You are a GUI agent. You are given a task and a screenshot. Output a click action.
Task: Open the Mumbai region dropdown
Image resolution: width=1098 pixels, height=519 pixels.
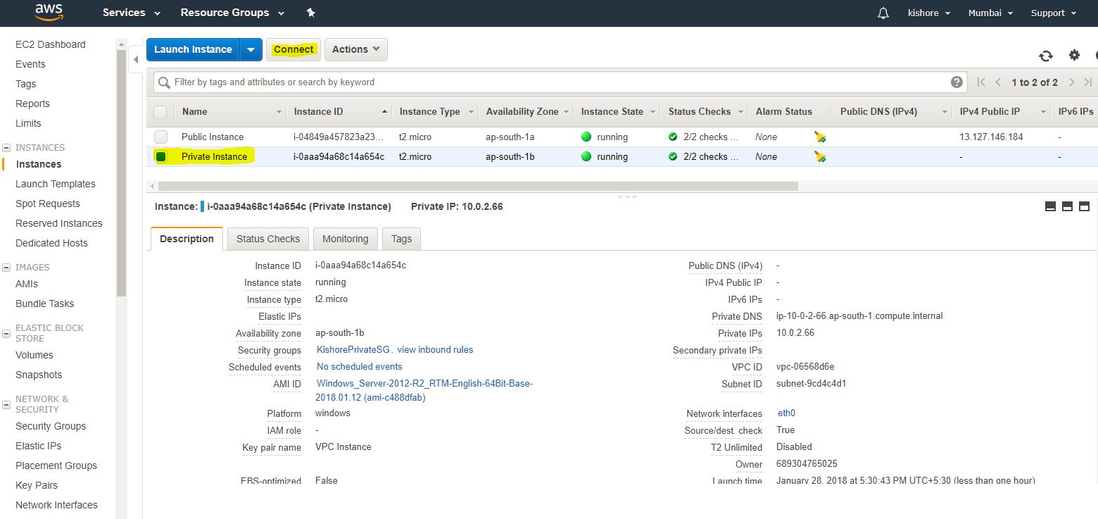pos(990,13)
